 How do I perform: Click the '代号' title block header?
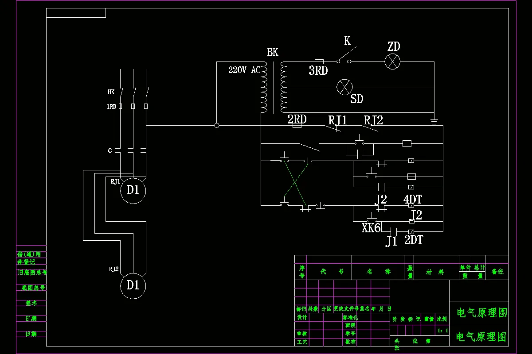332,272
